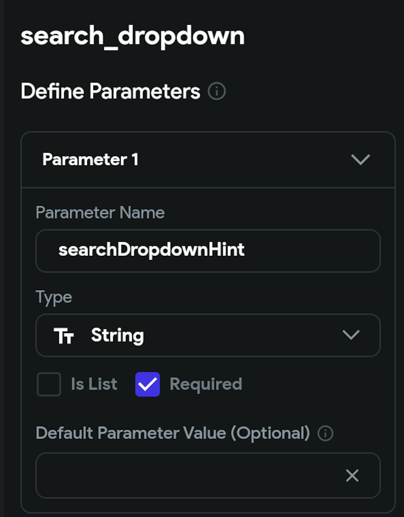Uncheck the Required checkbox
The image size is (404, 517).
147,384
